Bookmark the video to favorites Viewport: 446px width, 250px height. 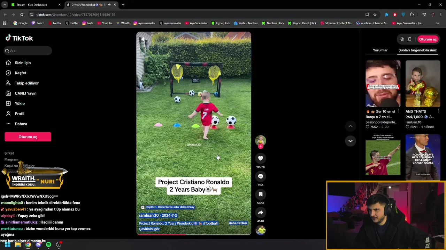click(260, 194)
